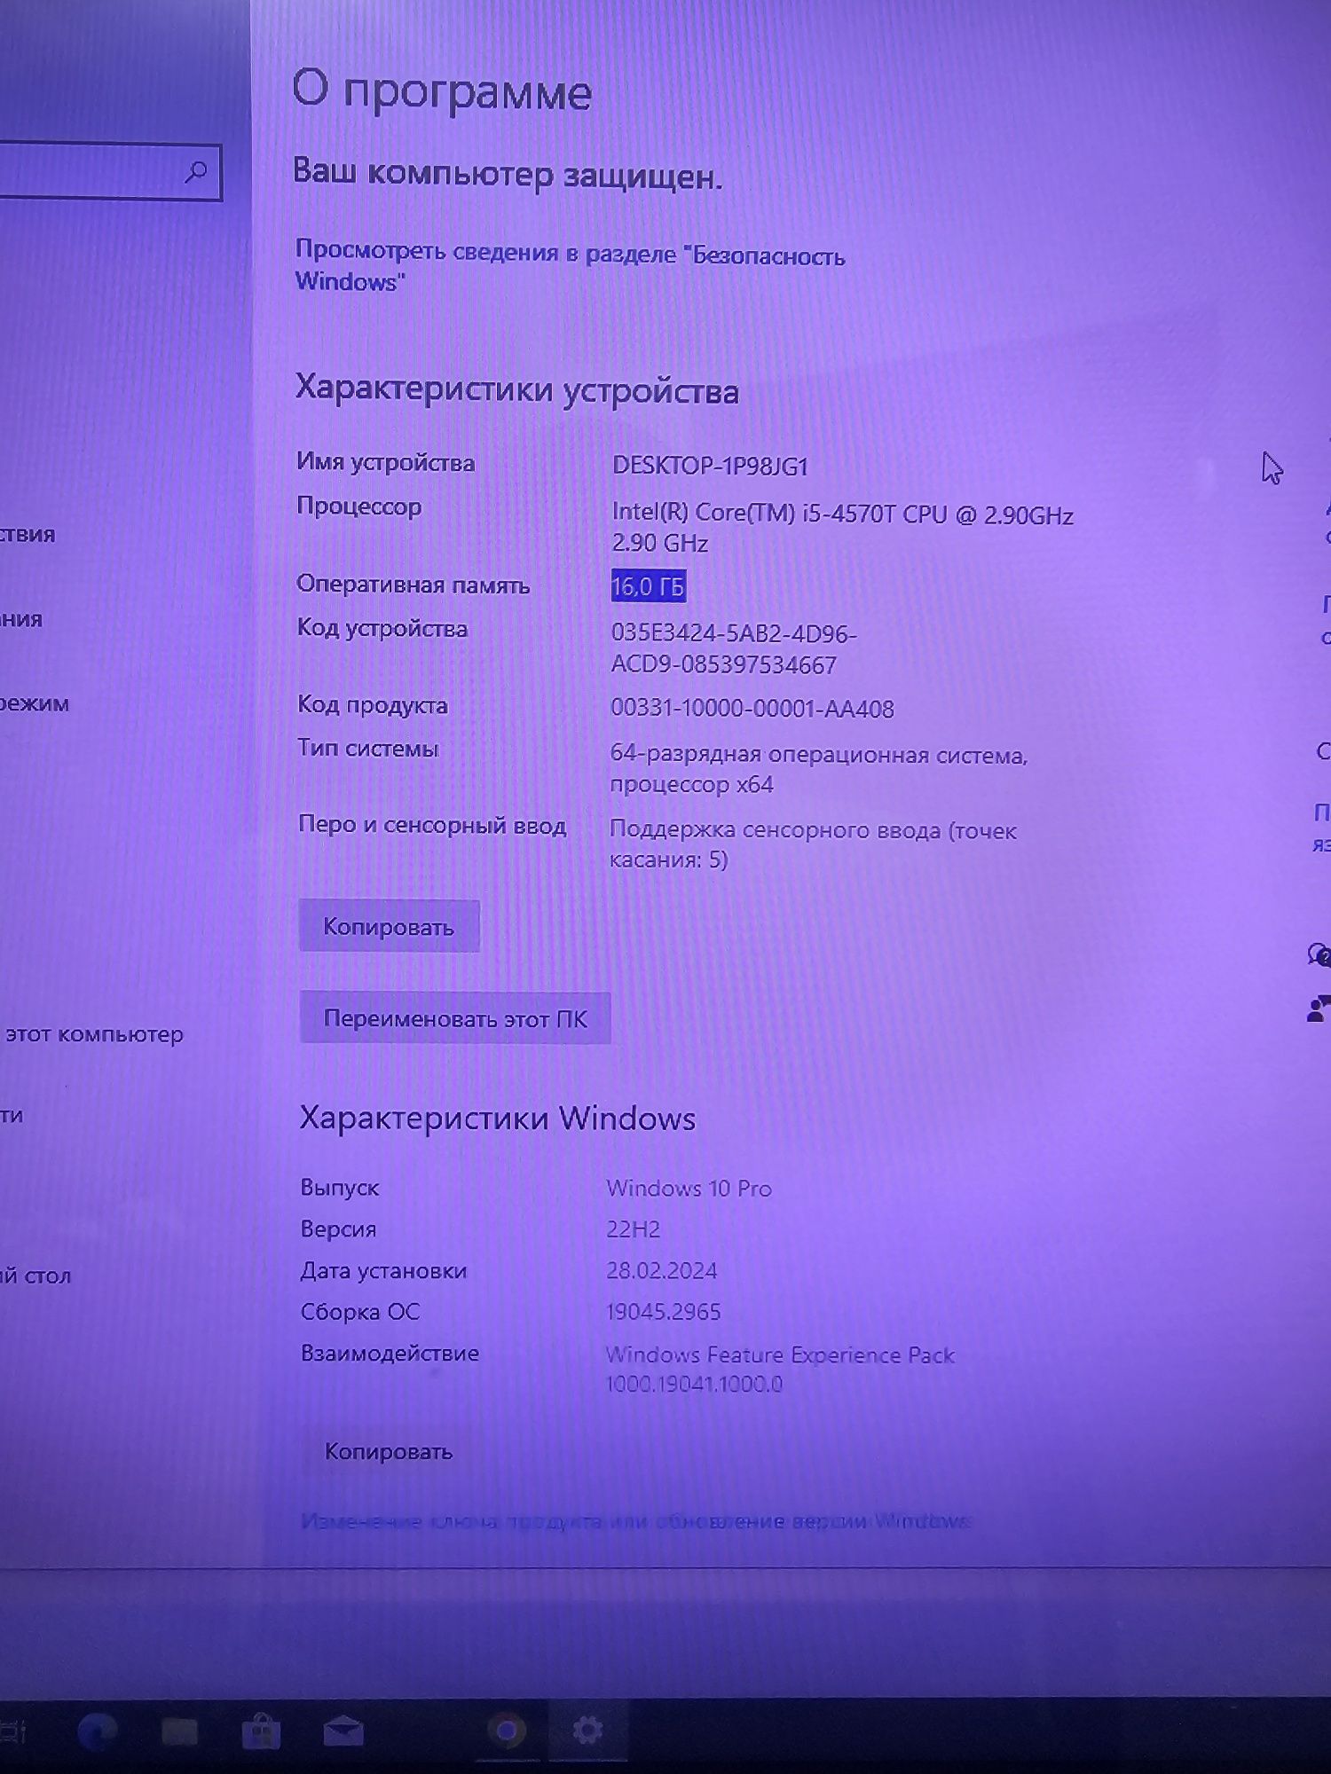This screenshot has height=1774, width=1331.
Task: Click the edition value Windows 10 Pro
Action: [x=689, y=1189]
